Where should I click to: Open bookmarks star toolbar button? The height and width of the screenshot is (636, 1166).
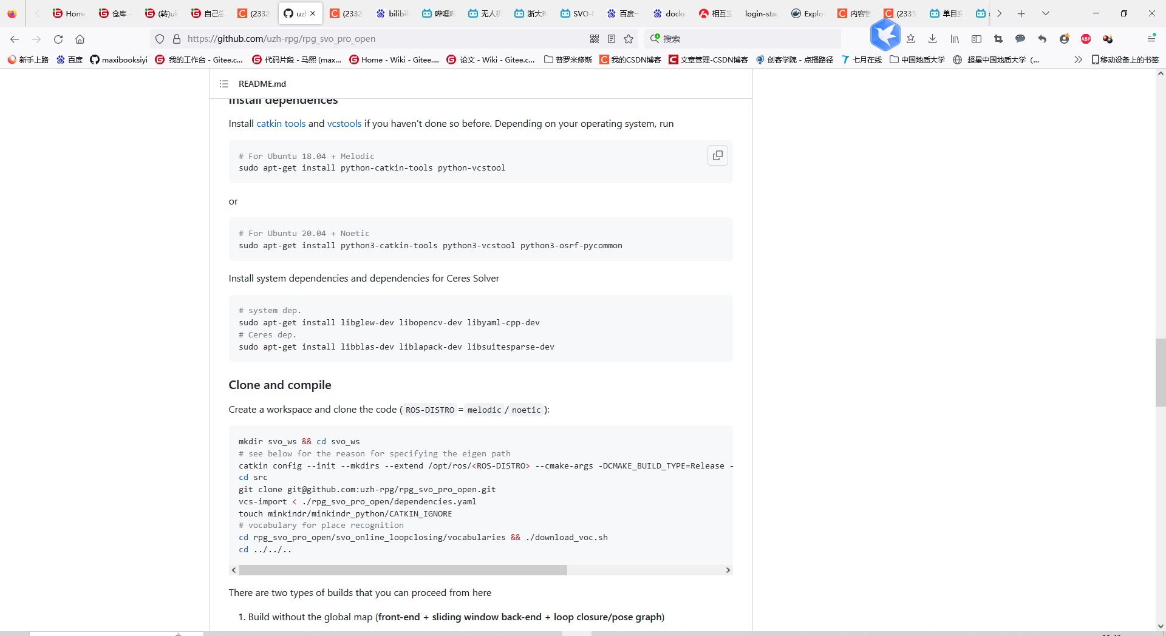tap(910, 39)
